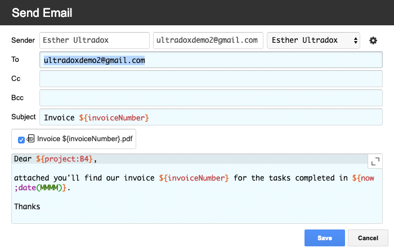Expand the email body editor icon

(375, 161)
